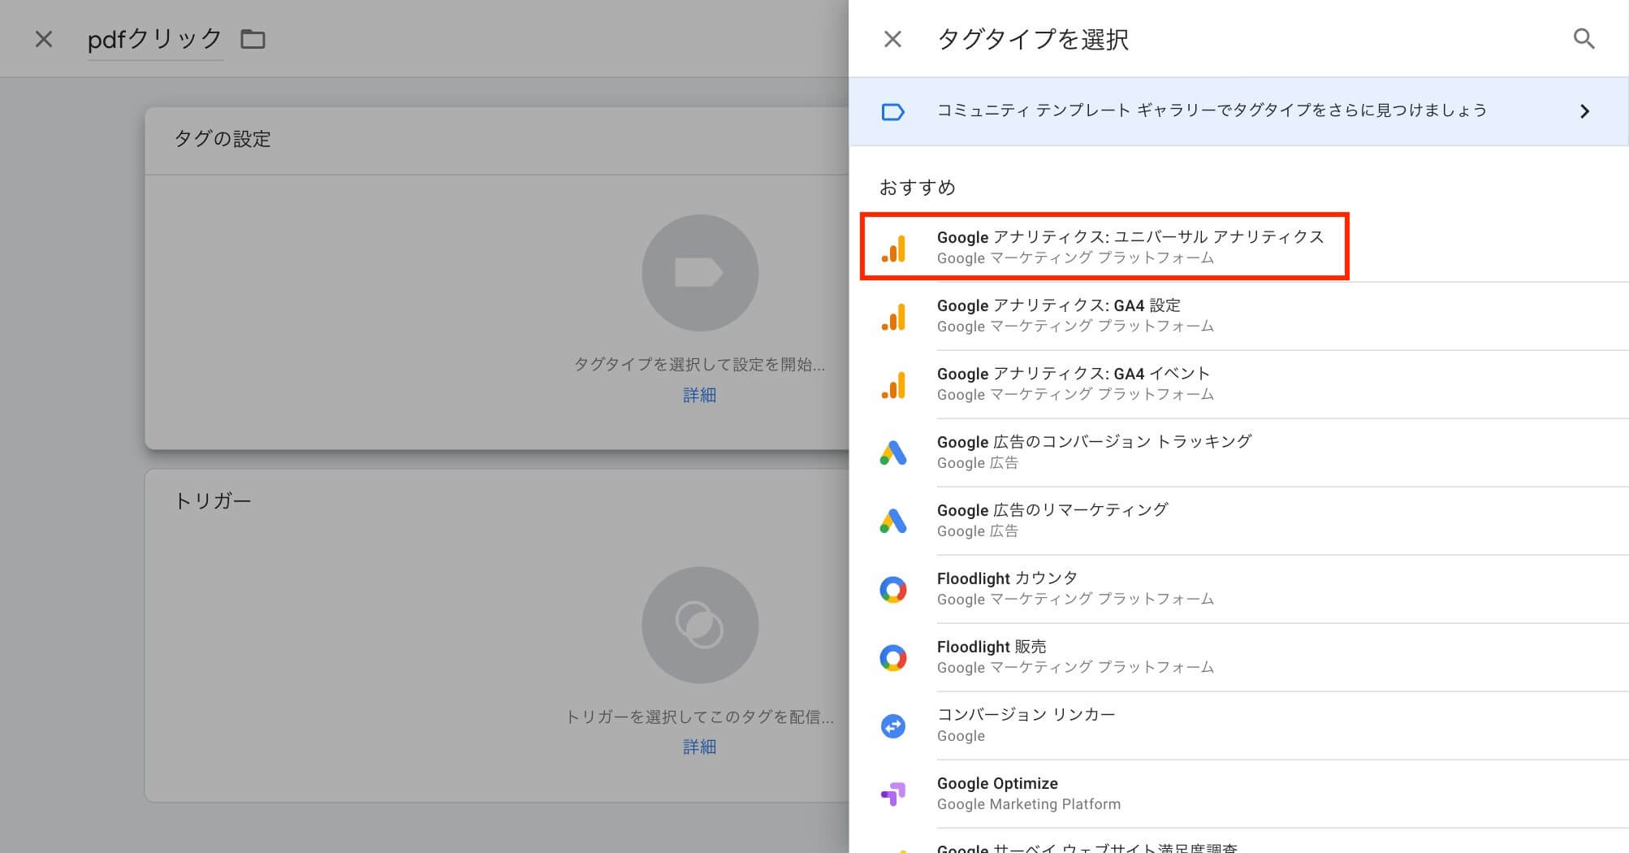The height and width of the screenshot is (853, 1629).
Task: Click the コンバージョン リンカー arrows icon
Action: [x=893, y=725]
